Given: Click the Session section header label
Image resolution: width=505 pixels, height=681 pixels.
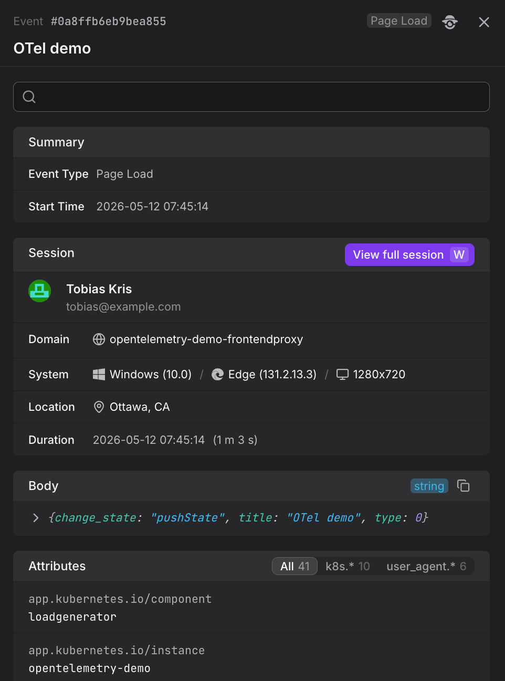Looking at the screenshot, I should 51,253.
